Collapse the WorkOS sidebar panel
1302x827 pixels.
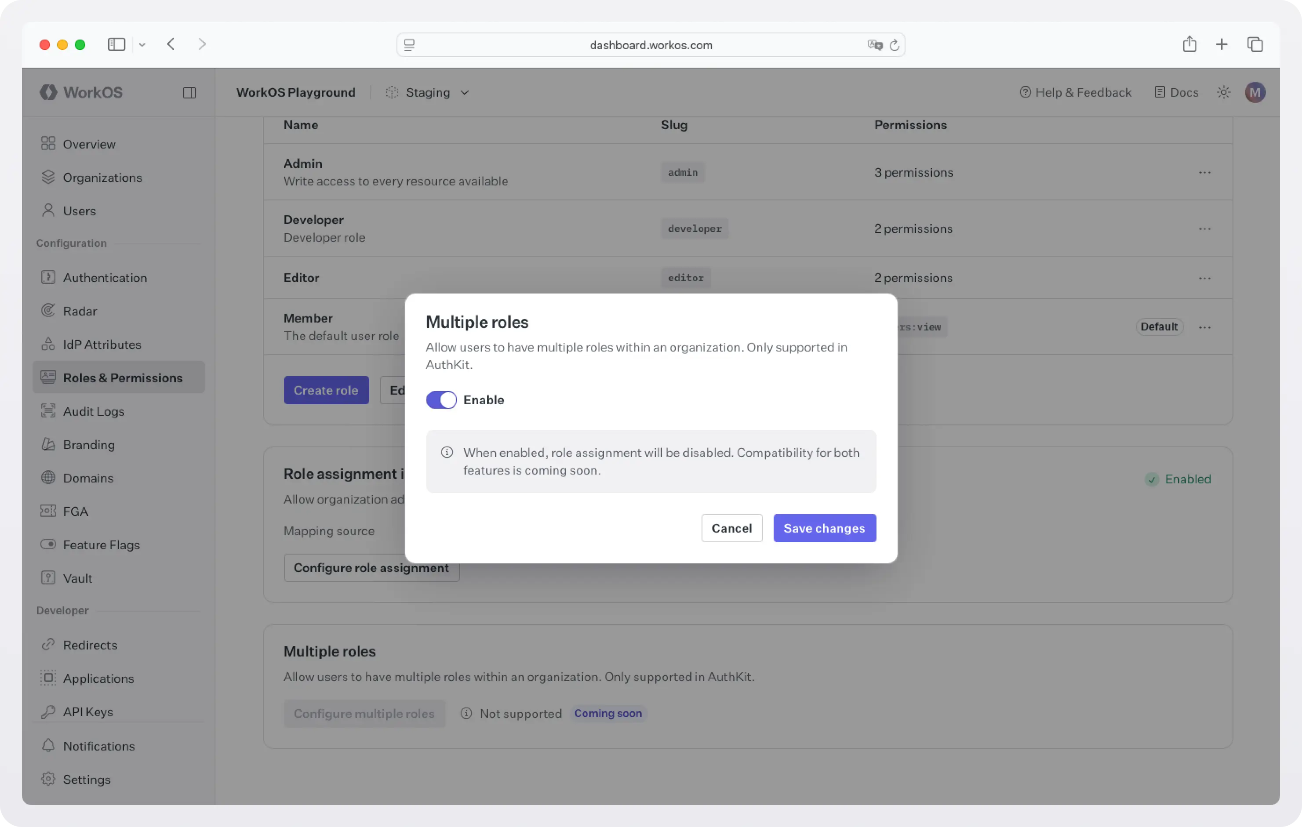point(189,92)
